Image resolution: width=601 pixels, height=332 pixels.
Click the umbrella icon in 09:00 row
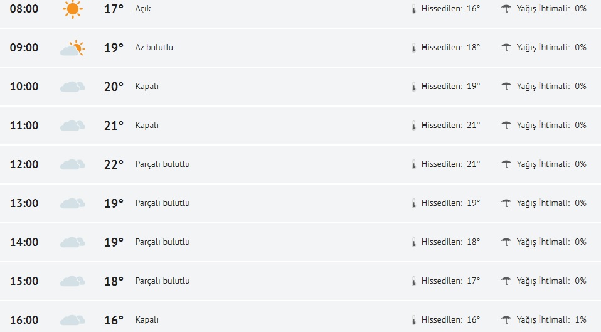click(x=506, y=48)
